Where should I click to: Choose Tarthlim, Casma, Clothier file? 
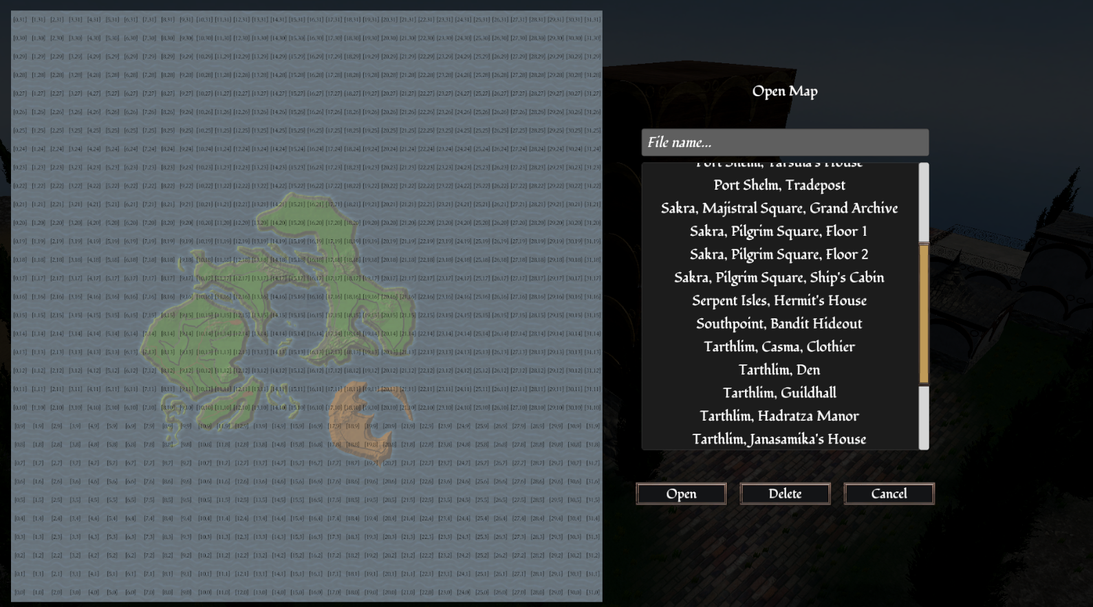(x=779, y=346)
